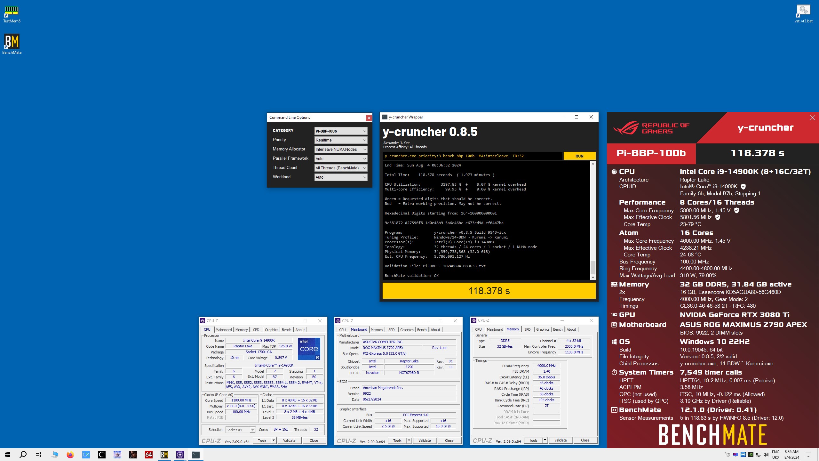Open Windows Start menu
Image resolution: width=819 pixels, height=461 pixels.
pos(8,455)
